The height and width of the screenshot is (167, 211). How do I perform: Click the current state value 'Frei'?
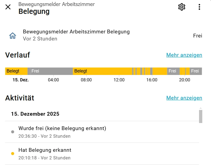click(x=197, y=36)
